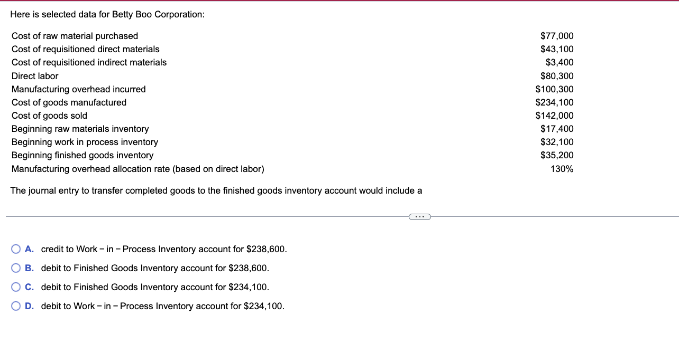The width and height of the screenshot is (679, 344).
Task: Select answer choice A radio button
Action: pos(16,249)
